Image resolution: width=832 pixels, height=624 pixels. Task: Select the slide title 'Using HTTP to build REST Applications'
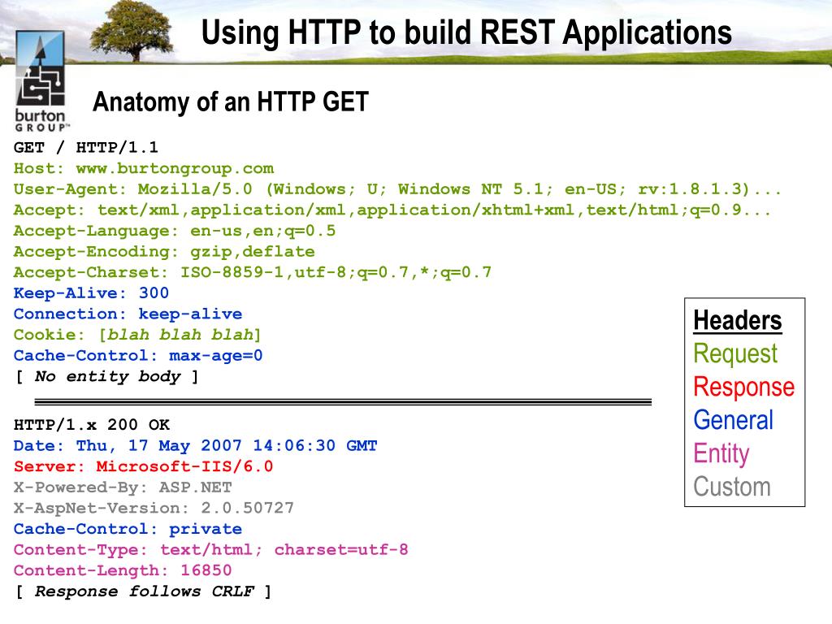(x=466, y=32)
